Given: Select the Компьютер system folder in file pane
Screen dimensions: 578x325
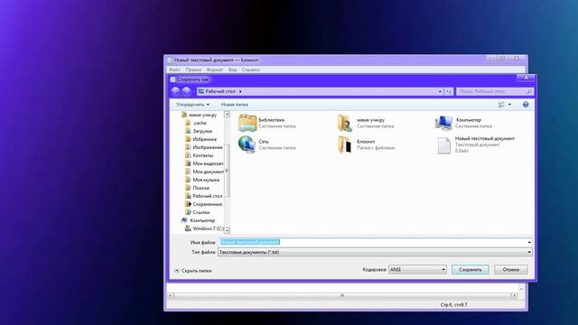Looking at the screenshot, I should 443,123.
